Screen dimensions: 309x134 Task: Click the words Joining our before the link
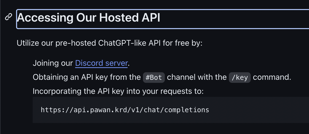click(x=53, y=63)
